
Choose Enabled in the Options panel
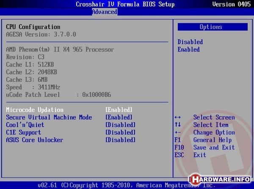pyautogui.click(x=188, y=49)
